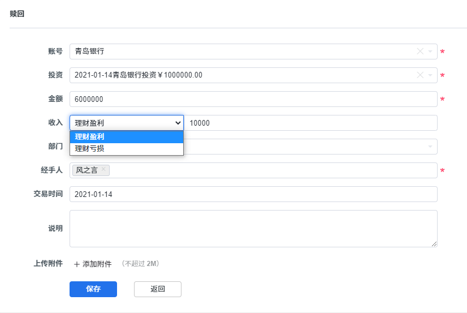Click empty area of the 经手人 field
467x313 pixels.
[x=271, y=170]
